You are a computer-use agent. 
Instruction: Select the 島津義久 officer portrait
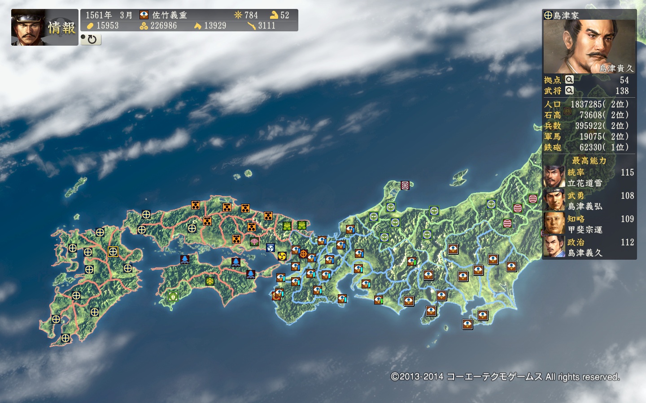[x=554, y=247]
